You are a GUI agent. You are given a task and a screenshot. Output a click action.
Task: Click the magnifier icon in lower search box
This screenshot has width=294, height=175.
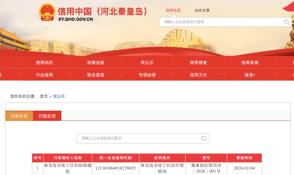(x=204, y=139)
